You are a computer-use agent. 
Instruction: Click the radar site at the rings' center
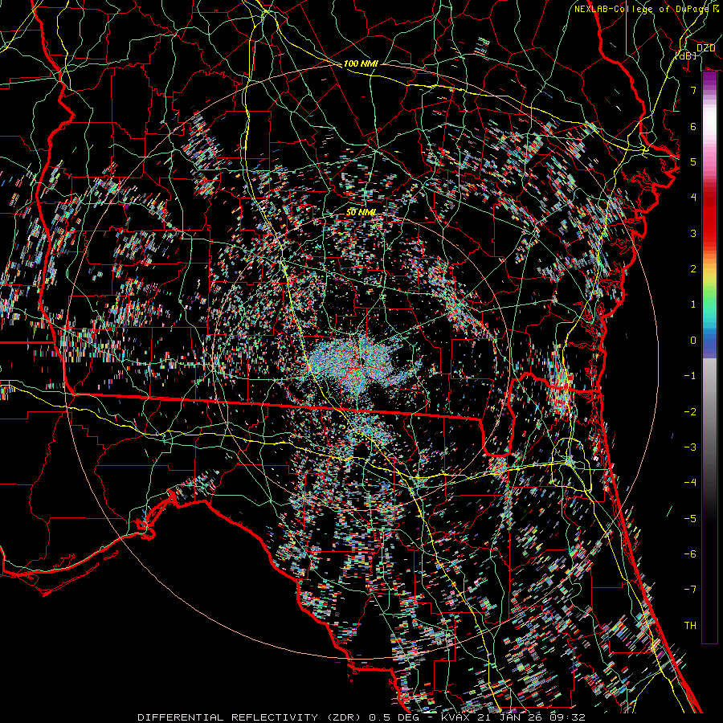click(x=363, y=361)
